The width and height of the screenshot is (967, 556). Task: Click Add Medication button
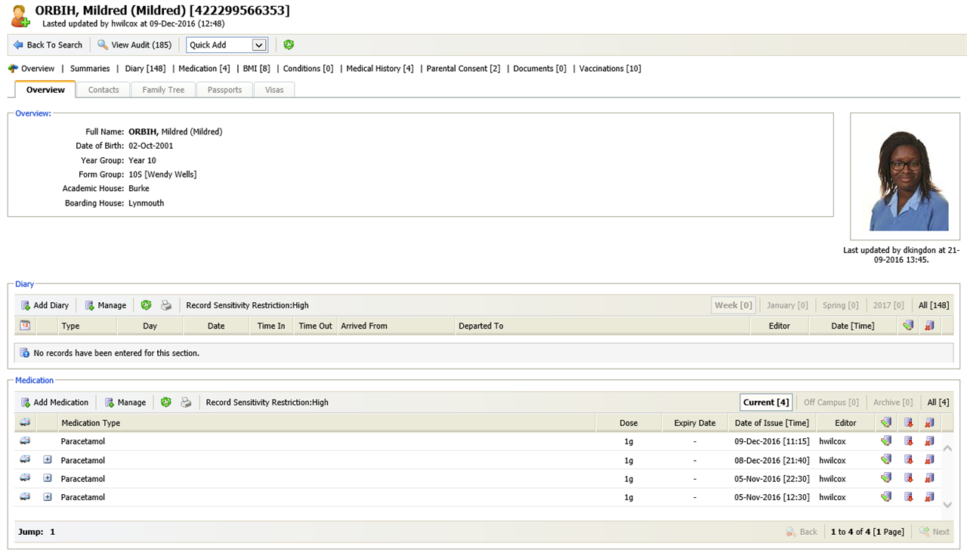[54, 402]
